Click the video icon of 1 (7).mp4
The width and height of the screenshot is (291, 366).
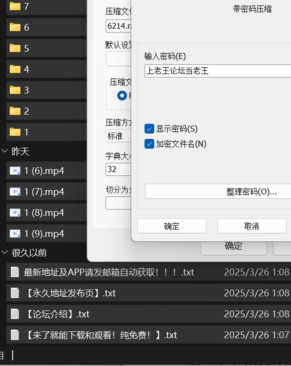pos(15,192)
